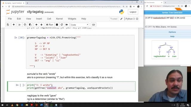Screen dimensions: 191x107
Task: Open the cell type Code dropdown
Action: click(x=80, y=25)
